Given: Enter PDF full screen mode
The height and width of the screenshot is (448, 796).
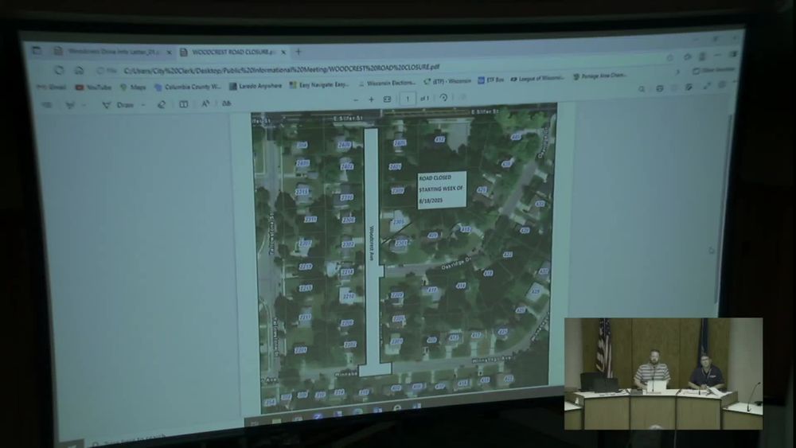Looking at the screenshot, I should tap(707, 86).
